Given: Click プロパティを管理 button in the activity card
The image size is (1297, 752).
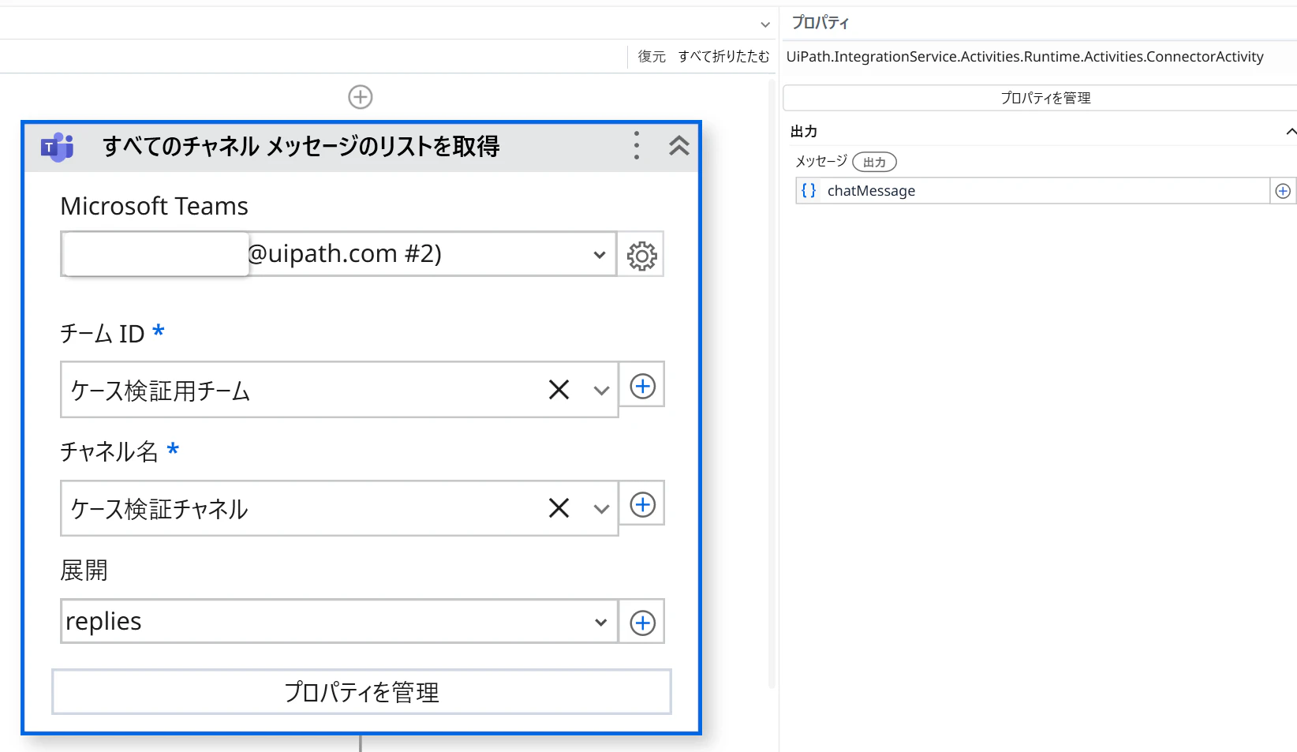Looking at the screenshot, I should tap(361, 692).
